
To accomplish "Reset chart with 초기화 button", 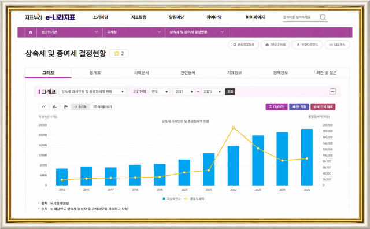I will pyautogui.click(x=80, y=107).
